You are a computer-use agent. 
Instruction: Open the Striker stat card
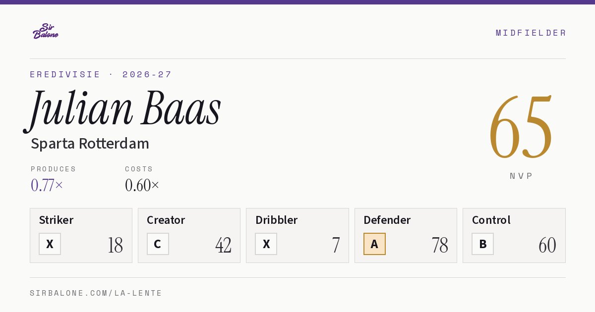(81, 235)
